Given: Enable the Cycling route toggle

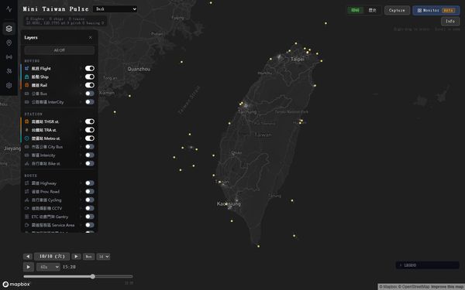Looking at the screenshot, I should [x=90, y=200].
